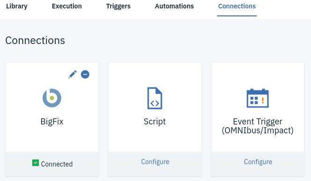This screenshot has width=311, height=181.
Task: Open the Library tab
Action: [x=17, y=6]
